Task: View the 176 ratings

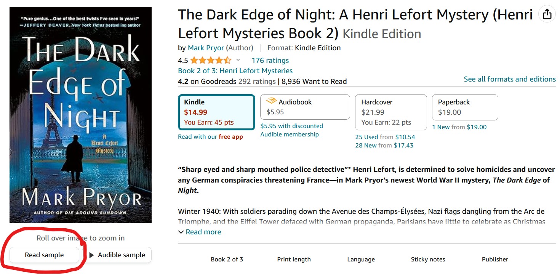Action: tap(270, 60)
